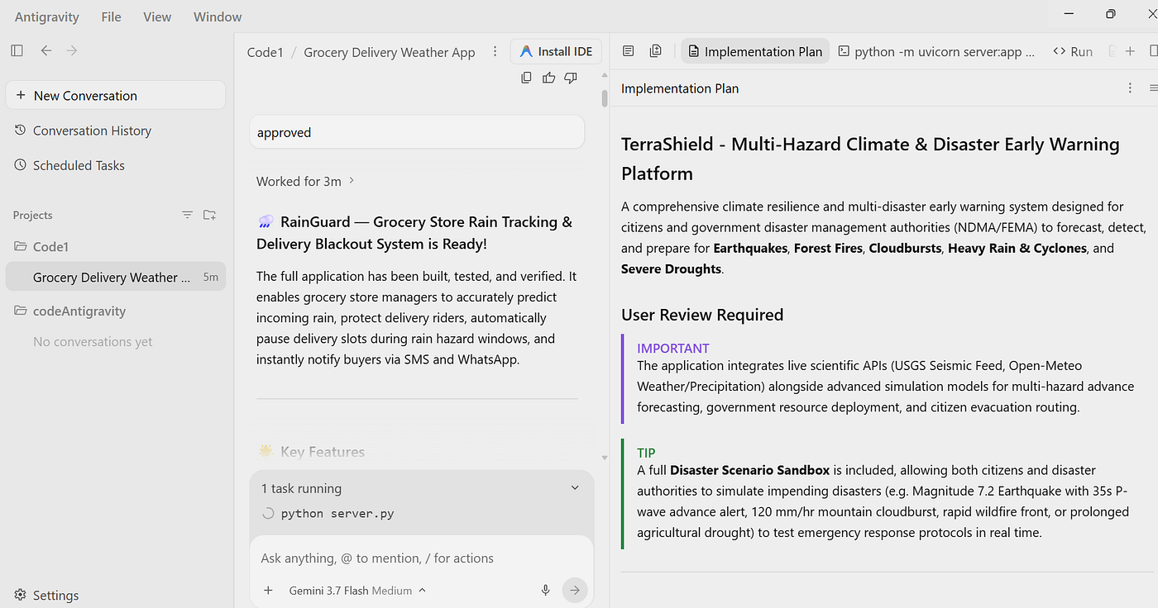This screenshot has height=608, width=1158.
Task: Click the plus icon in the chat input
Action: (x=268, y=590)
